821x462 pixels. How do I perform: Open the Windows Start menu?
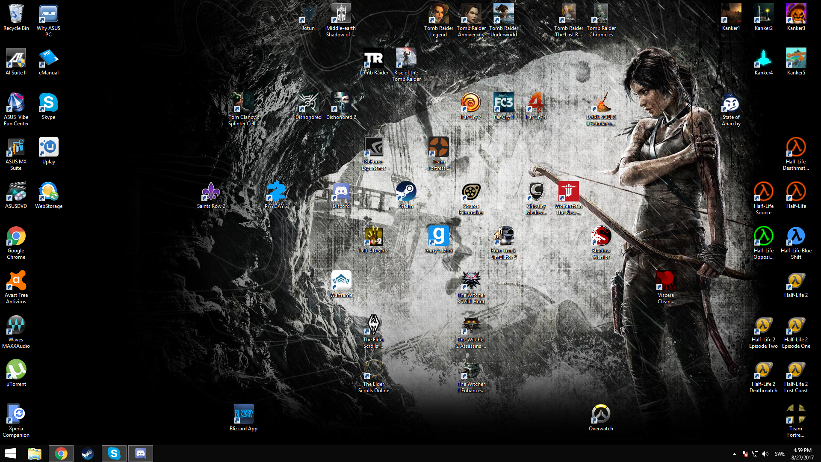tap(10, 453)
